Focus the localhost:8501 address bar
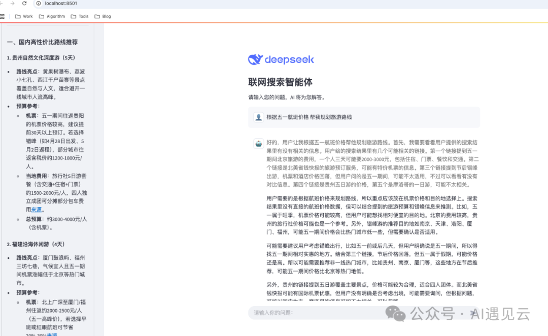548x336 pixels. 61,3
